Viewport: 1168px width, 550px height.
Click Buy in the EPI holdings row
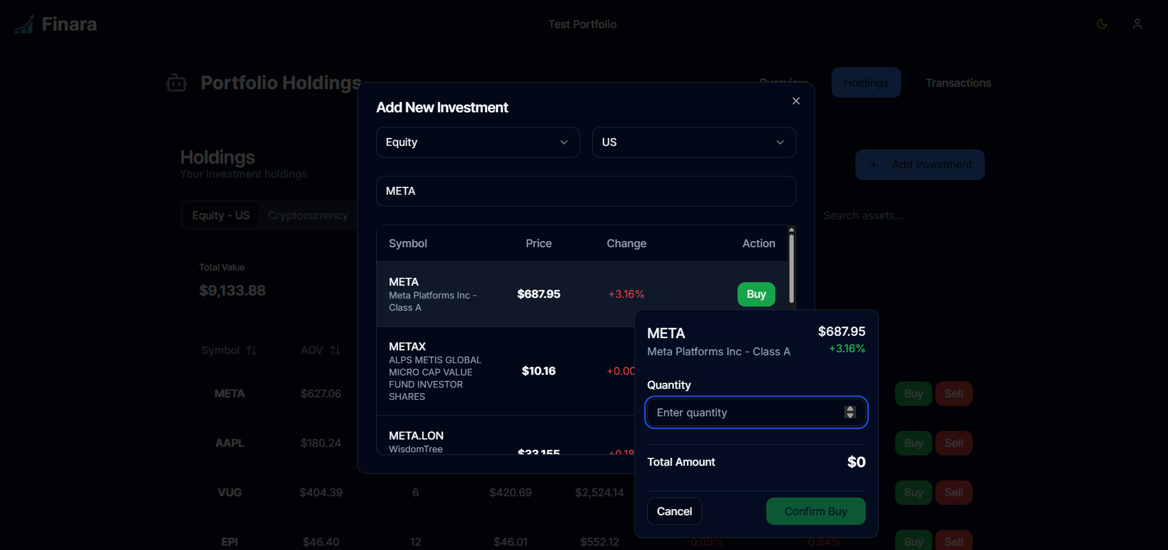tap(913, 541)
